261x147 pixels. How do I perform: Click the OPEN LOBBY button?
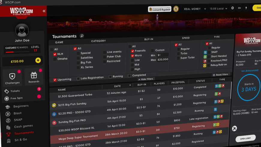(245, 138)
